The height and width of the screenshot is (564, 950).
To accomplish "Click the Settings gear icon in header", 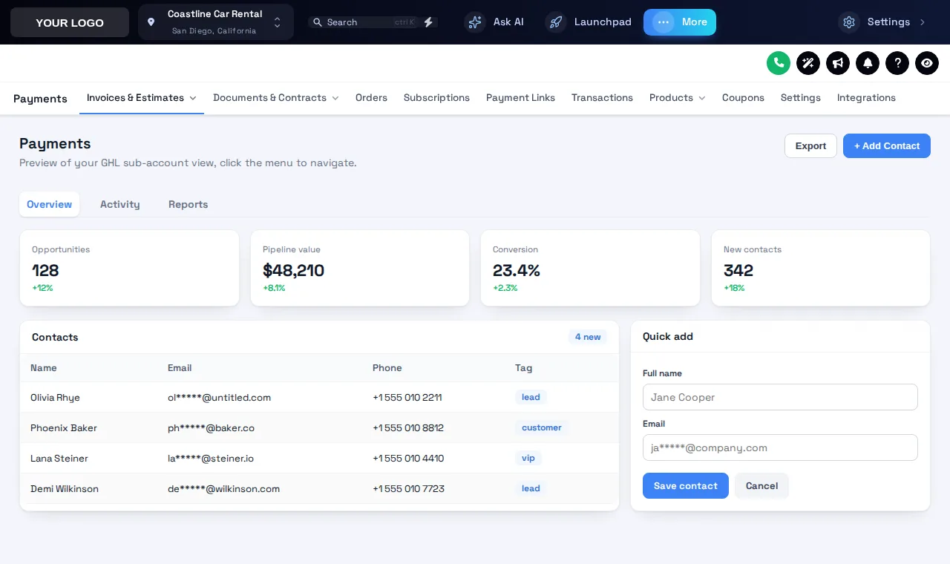I will tap(849, 22).
